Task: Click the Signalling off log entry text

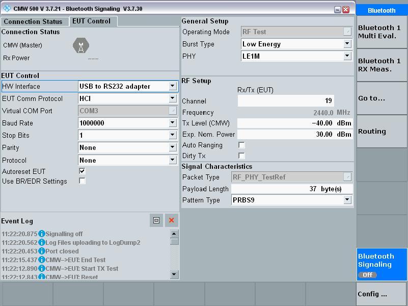Action: click(64, 234)
